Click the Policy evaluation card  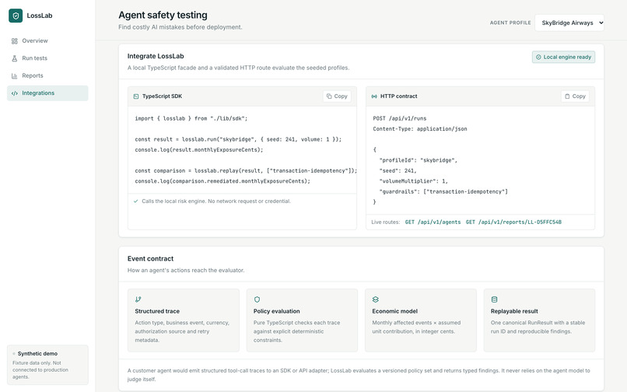pos(302,320)
